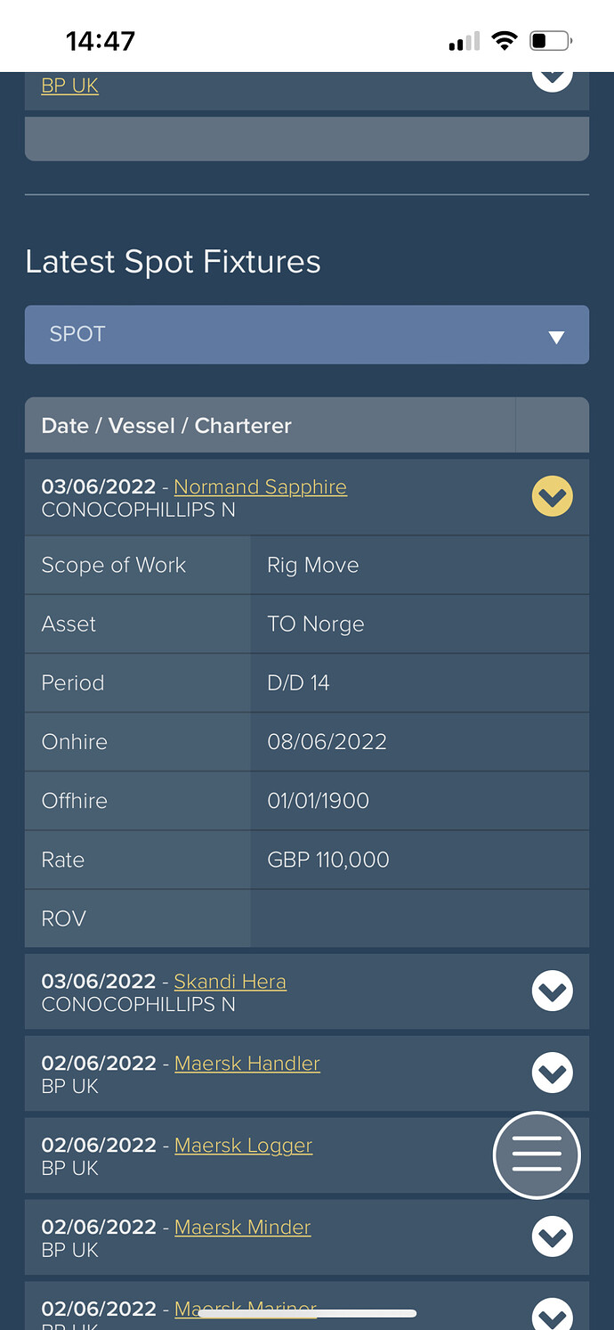Expand the Maersk Mariner fixture row
Viewport: 614px width, 1330px height.
coord(553,1315)
